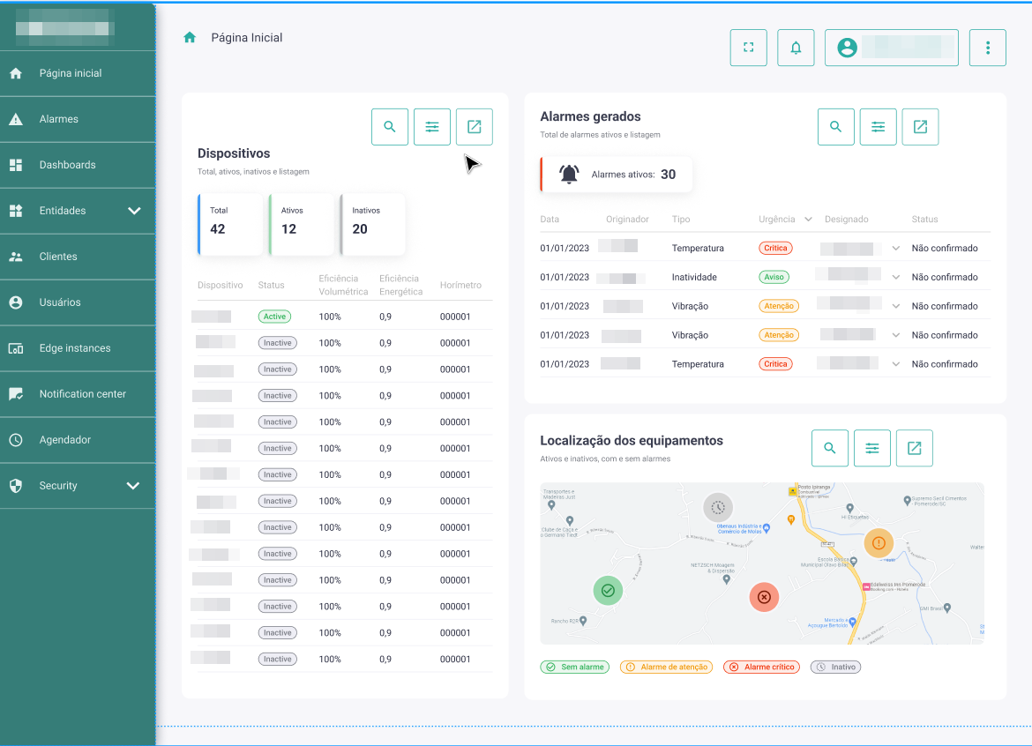The height and width of the screenshot is (746, 1032).
Task: Toggle the Sem alarme map legend filter
Action: pyautogui.click(x=574, y=667)
